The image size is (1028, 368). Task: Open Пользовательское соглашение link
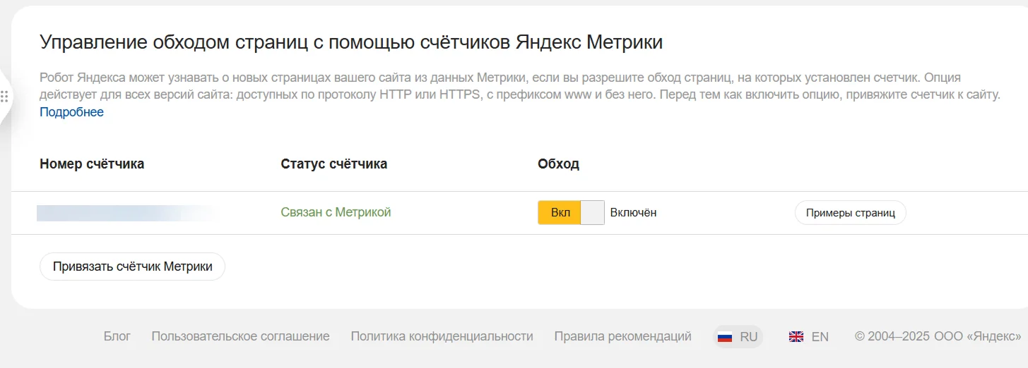coord(240,336)
